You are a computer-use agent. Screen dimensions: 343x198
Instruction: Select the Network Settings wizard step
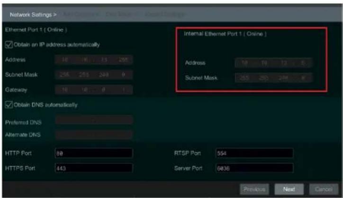[33, 15]
